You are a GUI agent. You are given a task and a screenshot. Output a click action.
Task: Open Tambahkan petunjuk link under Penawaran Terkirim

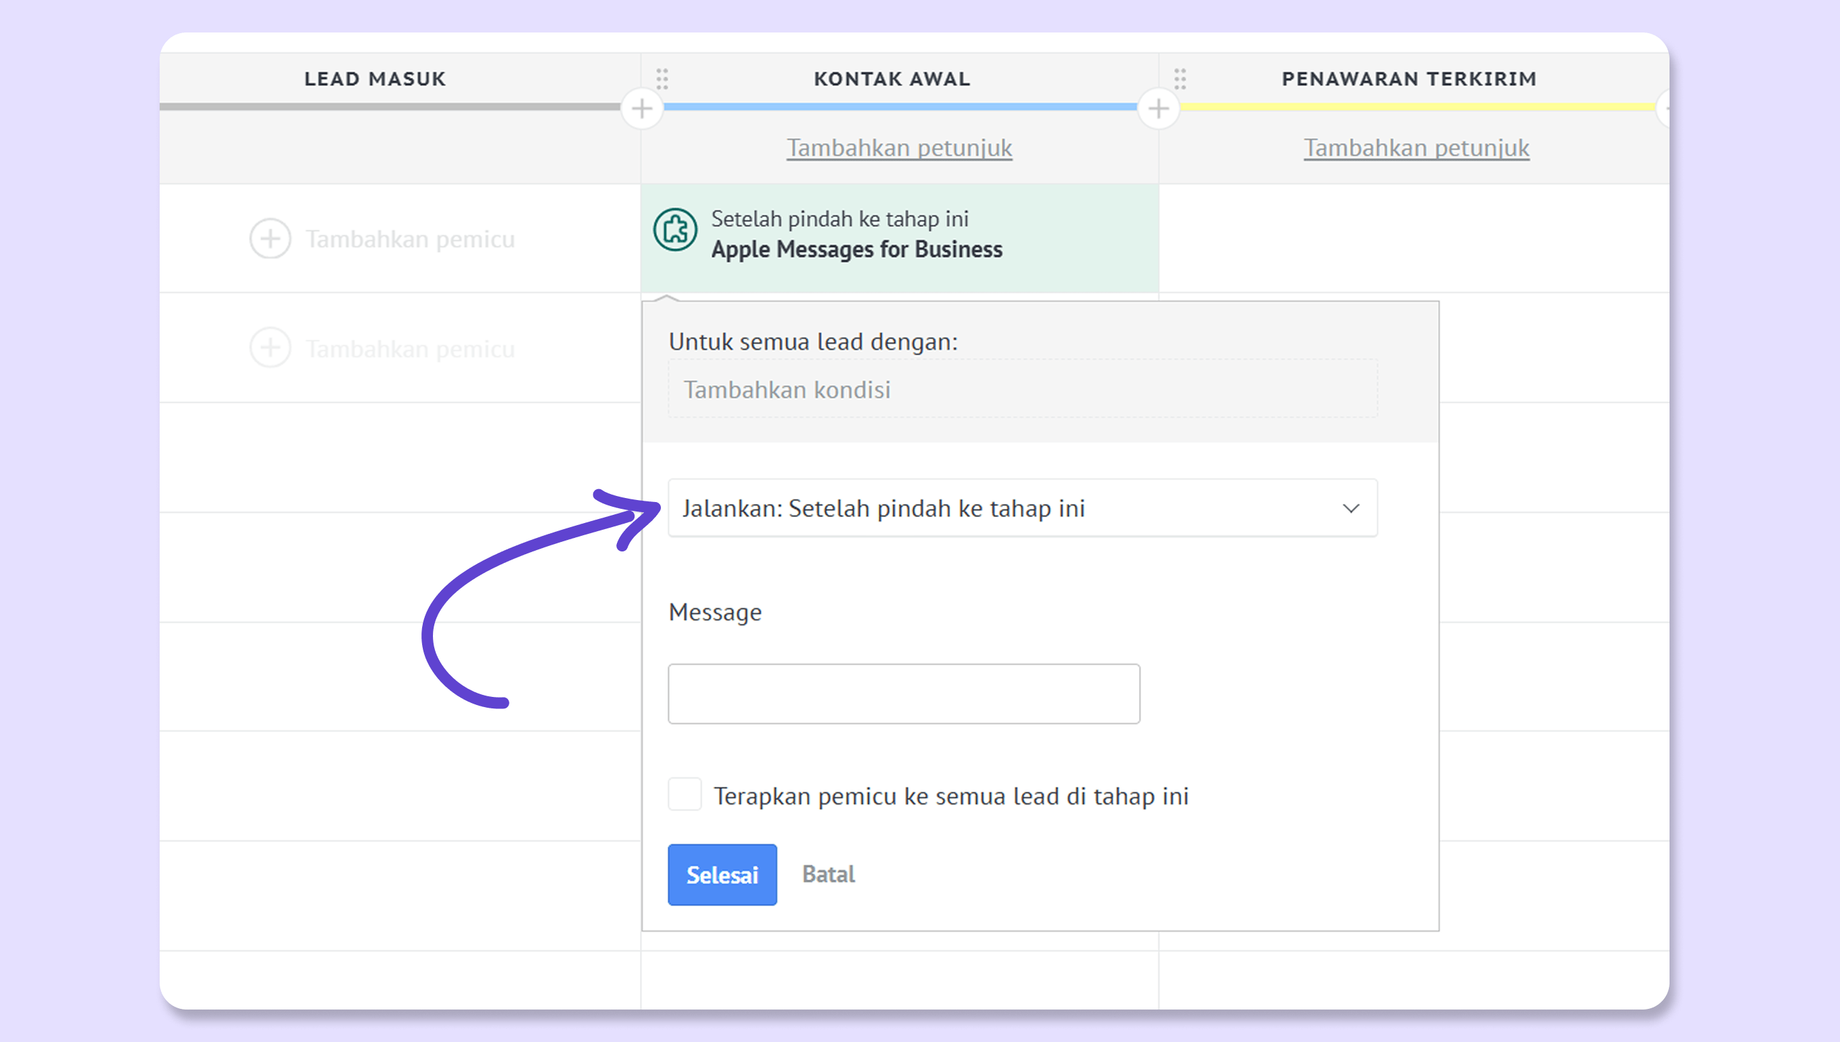[x=1416, y=148]
